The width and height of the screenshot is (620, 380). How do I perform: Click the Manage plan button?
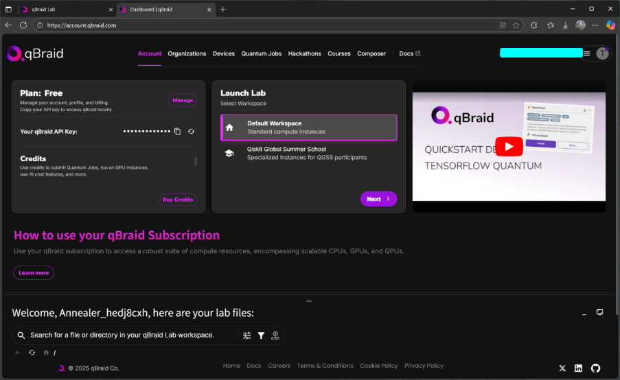coord(183,100)
